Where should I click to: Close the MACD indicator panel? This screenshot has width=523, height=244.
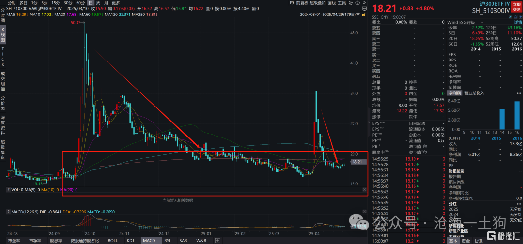point(364,212)
